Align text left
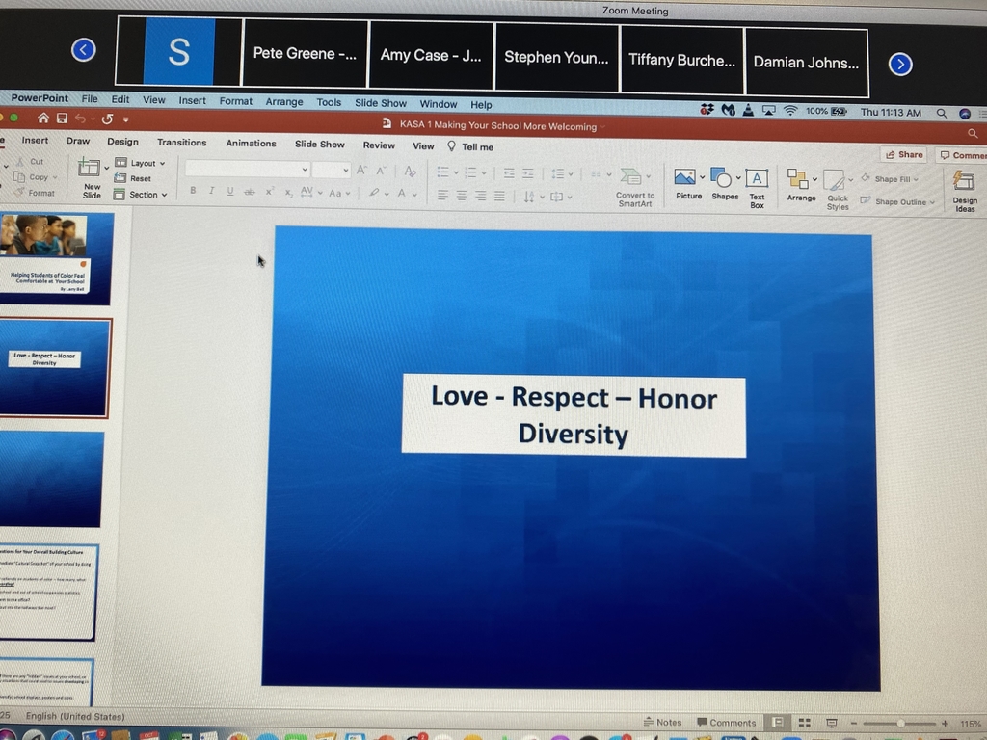Screen dimensions: 987x740 (442, 196)
